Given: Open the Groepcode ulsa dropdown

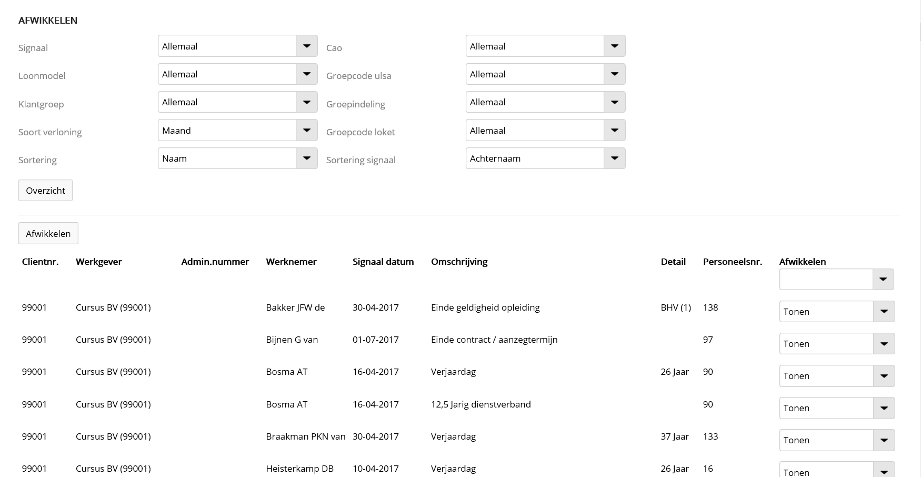Looking at the screenshot, I should tap(545, 74).
